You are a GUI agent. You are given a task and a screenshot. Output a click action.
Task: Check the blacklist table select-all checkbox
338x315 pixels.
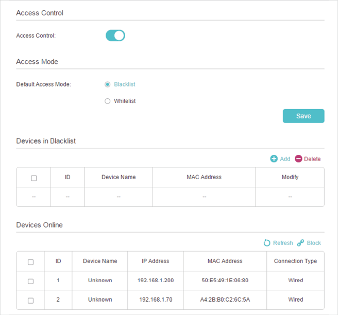pos(34,178)
